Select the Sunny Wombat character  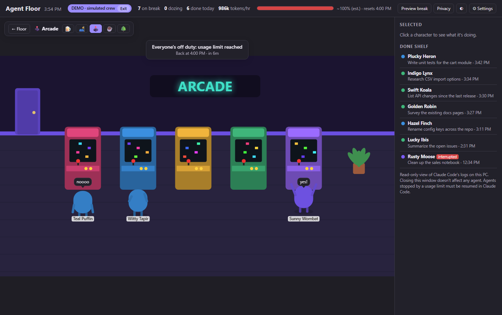304,199
